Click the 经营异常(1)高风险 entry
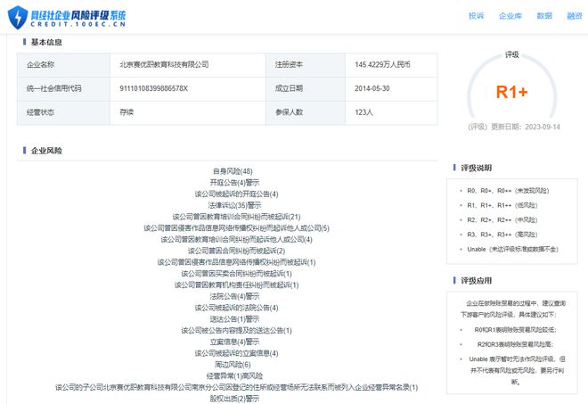588x404 pixels. point(234,375)
